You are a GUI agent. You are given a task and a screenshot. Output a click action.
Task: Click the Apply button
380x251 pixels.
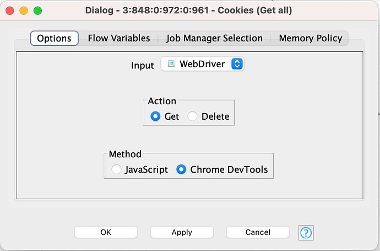[x=182, y=232]
